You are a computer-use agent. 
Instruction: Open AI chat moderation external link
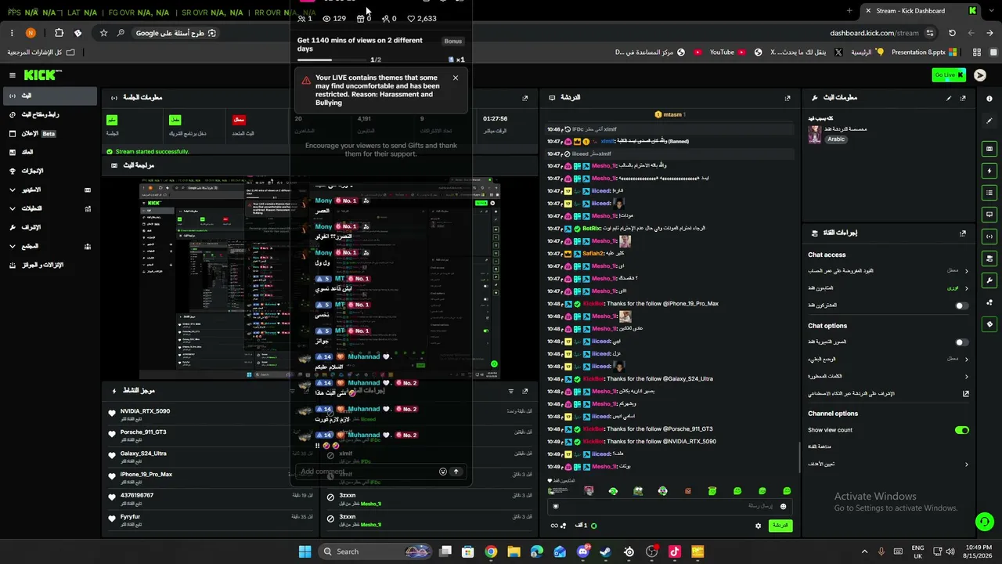pyautogui.click(x=966, y=394)
